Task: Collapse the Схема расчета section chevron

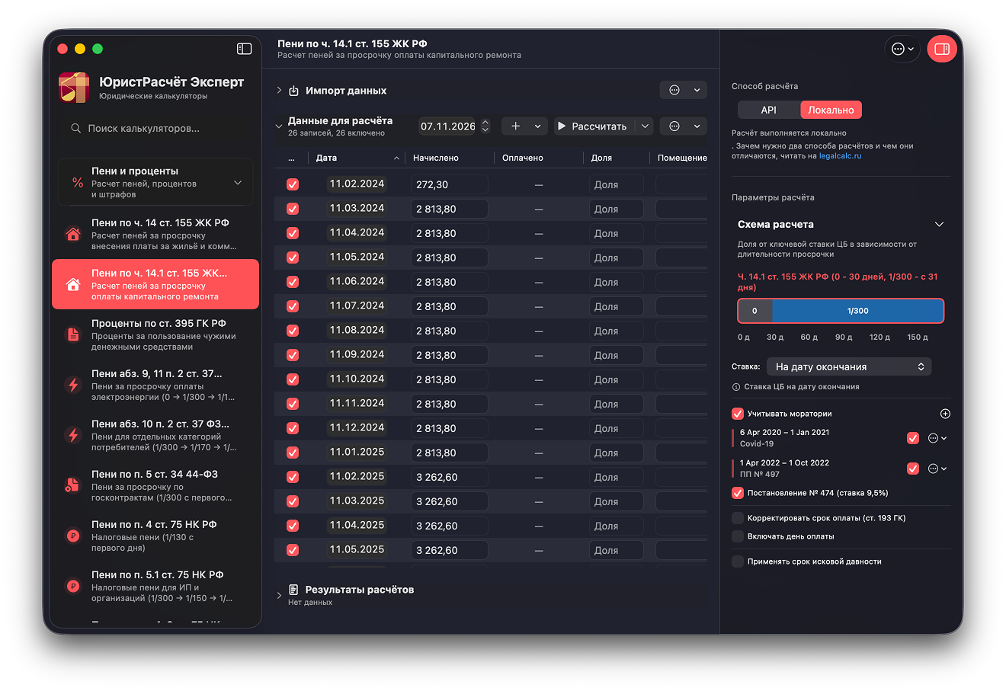Action: tap(939, 225)
